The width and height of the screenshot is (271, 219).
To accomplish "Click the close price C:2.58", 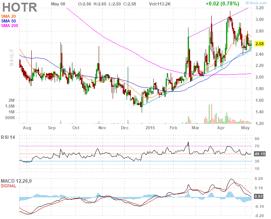I will coord(130,4).
